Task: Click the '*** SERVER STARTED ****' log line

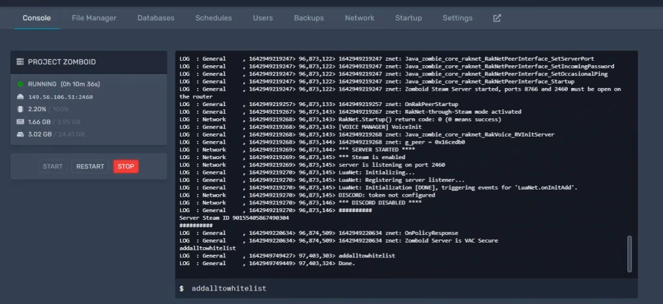Action: [297, 150]
